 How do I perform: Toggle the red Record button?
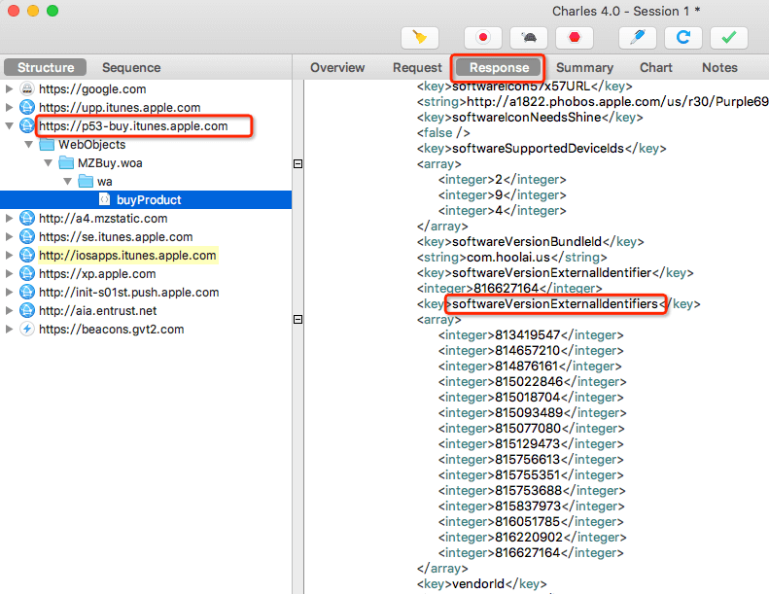(x=482, y=38)
